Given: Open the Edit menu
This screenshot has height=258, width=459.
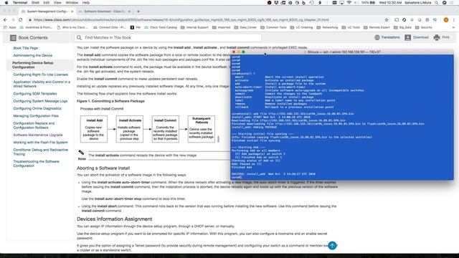Looking at the screenshot, I should pos(47,3).
